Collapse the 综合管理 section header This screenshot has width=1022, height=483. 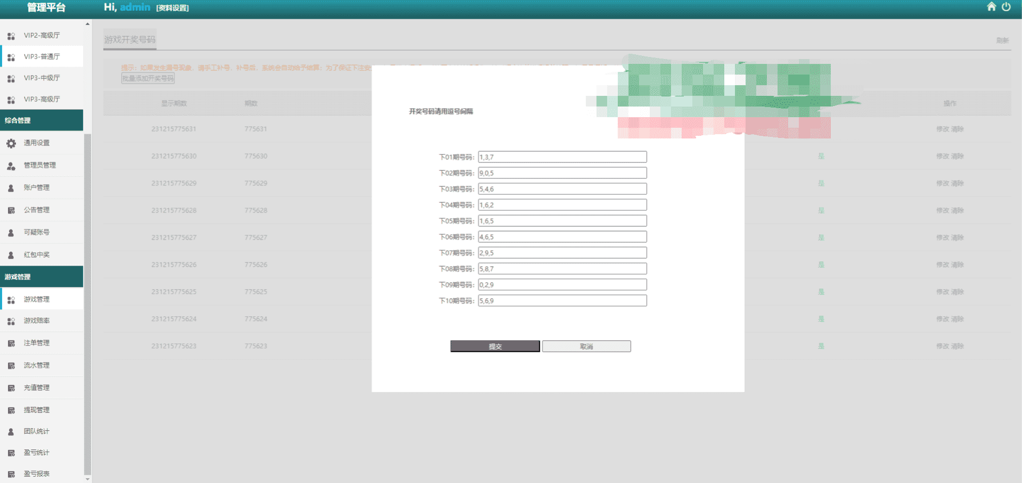[42, 120]
